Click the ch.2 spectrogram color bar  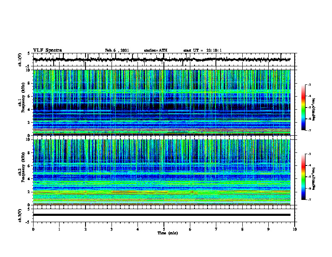303,177
